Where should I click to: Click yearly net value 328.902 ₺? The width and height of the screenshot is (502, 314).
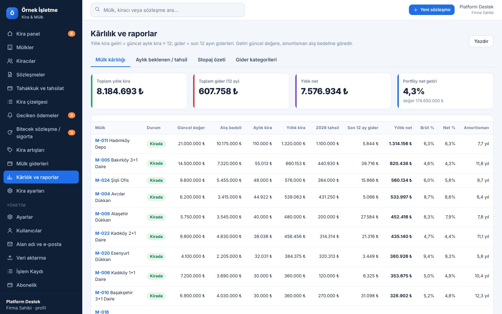401,296
